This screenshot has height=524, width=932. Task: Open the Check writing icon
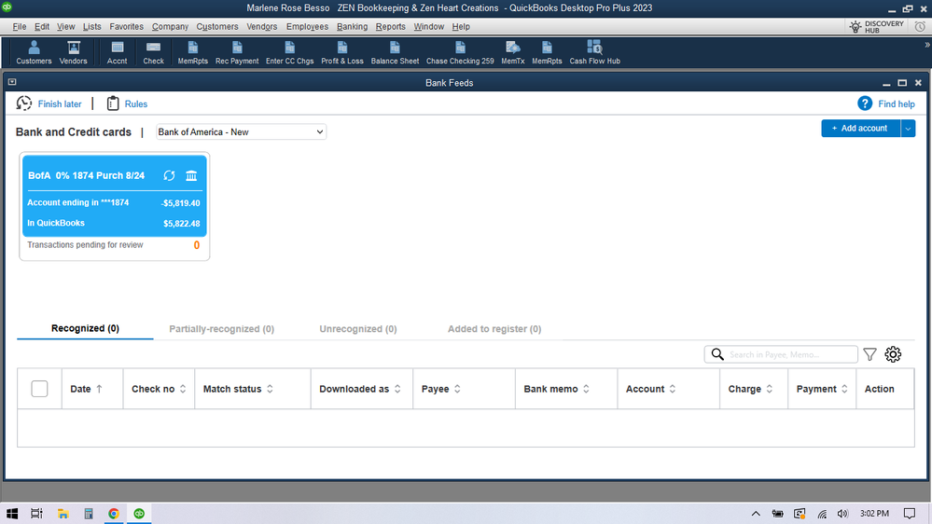pos(153,52)
